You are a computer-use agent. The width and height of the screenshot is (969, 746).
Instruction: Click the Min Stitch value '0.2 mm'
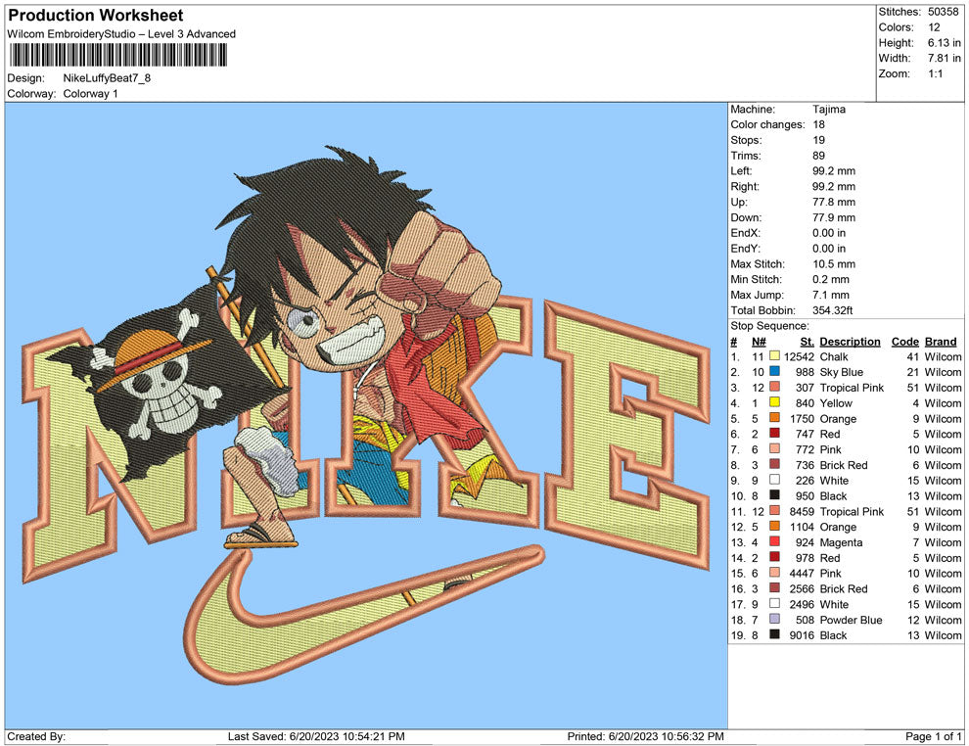click(x=831, y=279)
